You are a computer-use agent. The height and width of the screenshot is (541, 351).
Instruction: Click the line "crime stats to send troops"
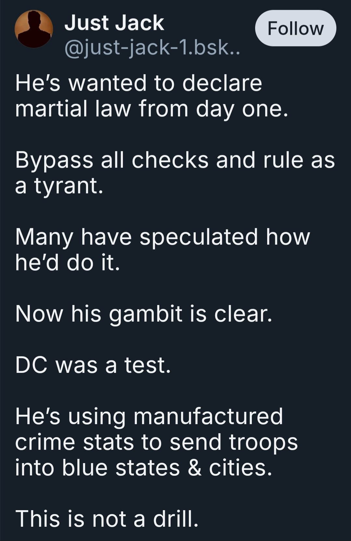coord(156,443)
